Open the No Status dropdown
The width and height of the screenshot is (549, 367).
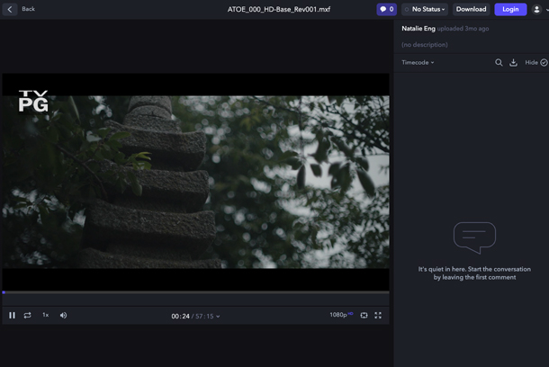click(425, 10)
